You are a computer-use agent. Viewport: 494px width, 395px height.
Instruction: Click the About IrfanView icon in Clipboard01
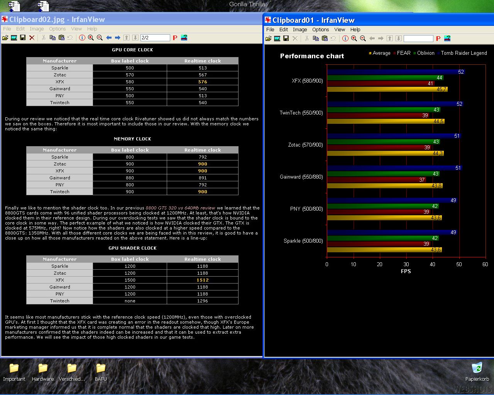(x=447, y=39)
